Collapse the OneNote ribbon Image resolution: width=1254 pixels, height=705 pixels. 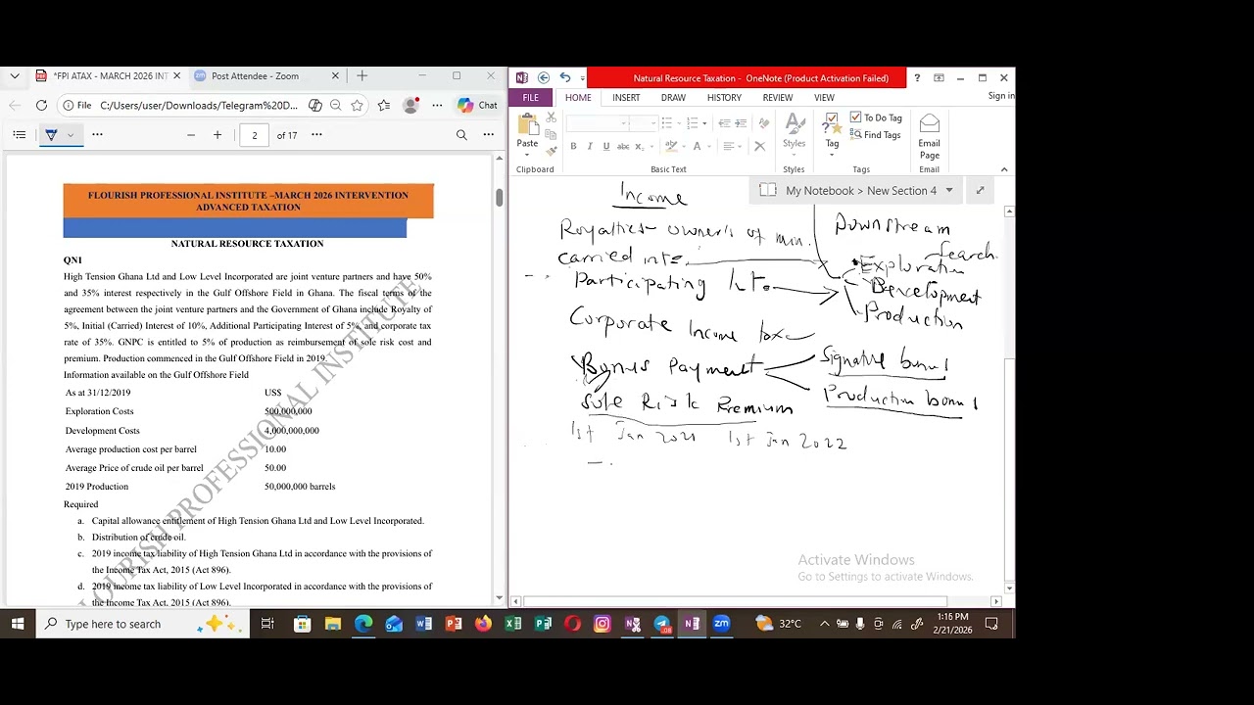pyautogui.click(x=1004, y=169)
